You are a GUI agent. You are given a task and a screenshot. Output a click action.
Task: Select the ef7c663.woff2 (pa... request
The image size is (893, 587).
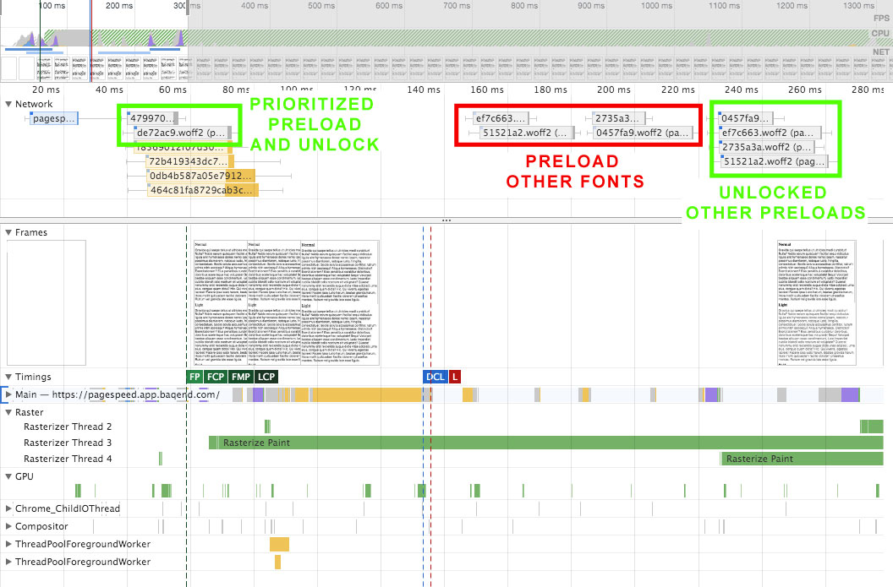coord(770,133)
